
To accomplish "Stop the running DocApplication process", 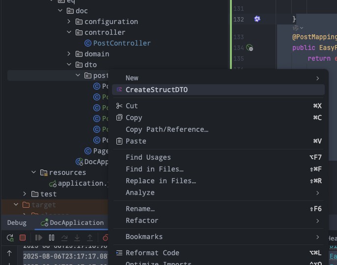I will click(x=23, y=238).
